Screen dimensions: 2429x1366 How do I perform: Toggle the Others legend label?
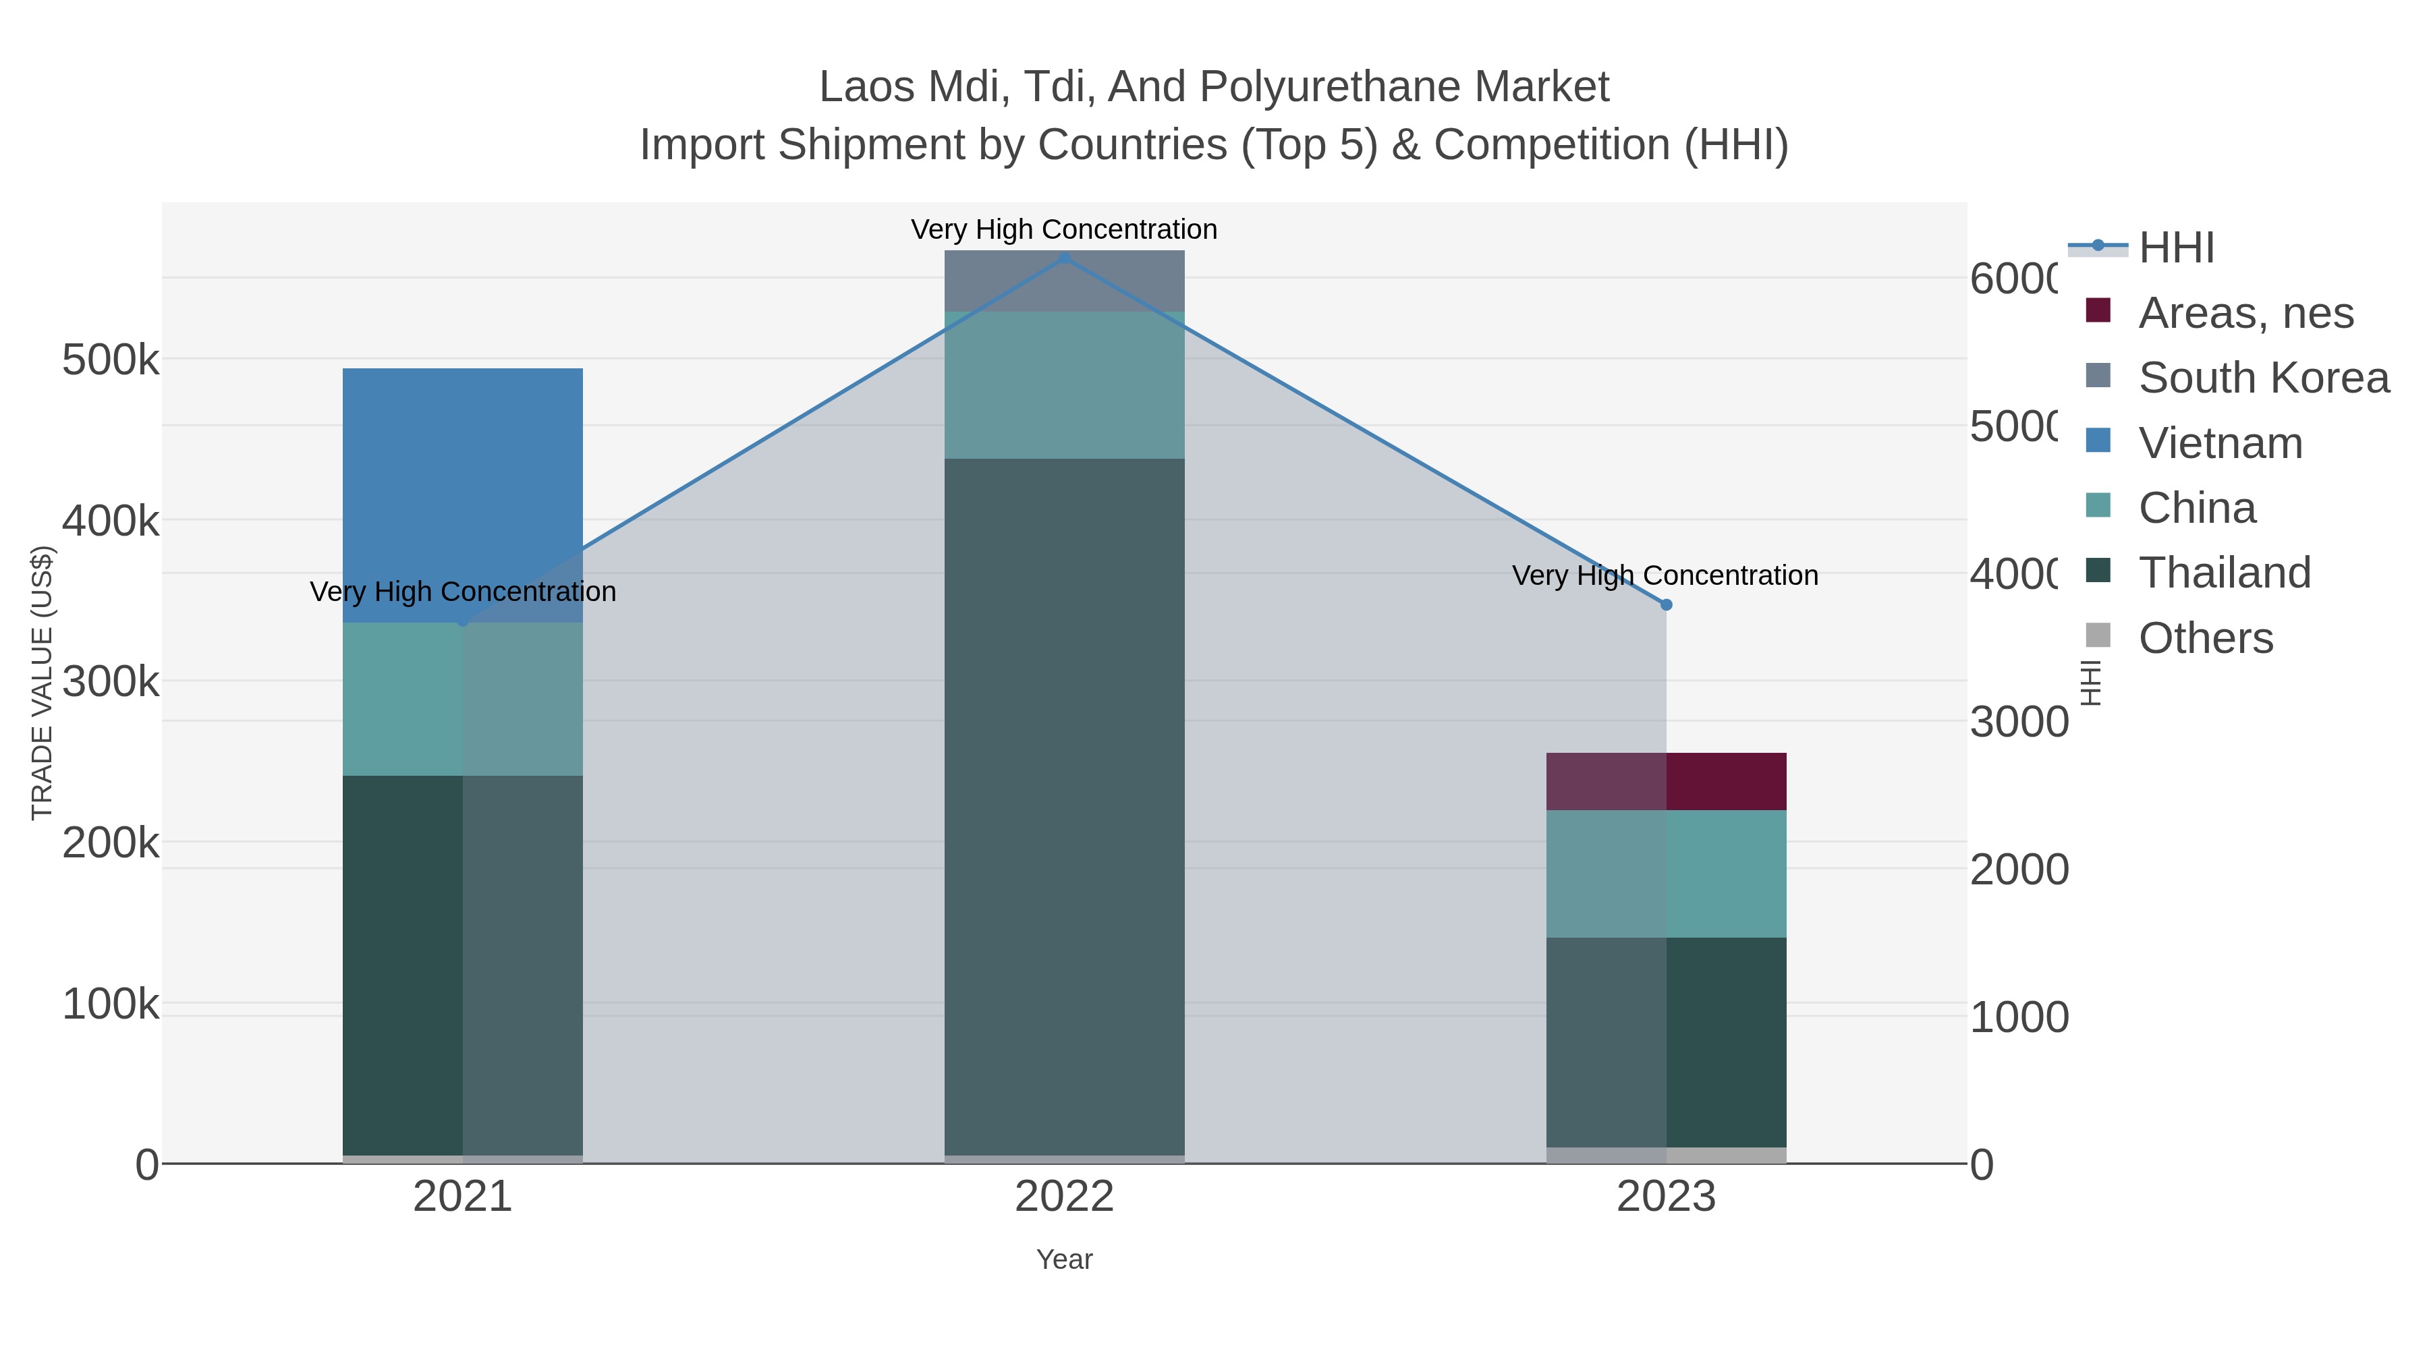coord(2206,637)
